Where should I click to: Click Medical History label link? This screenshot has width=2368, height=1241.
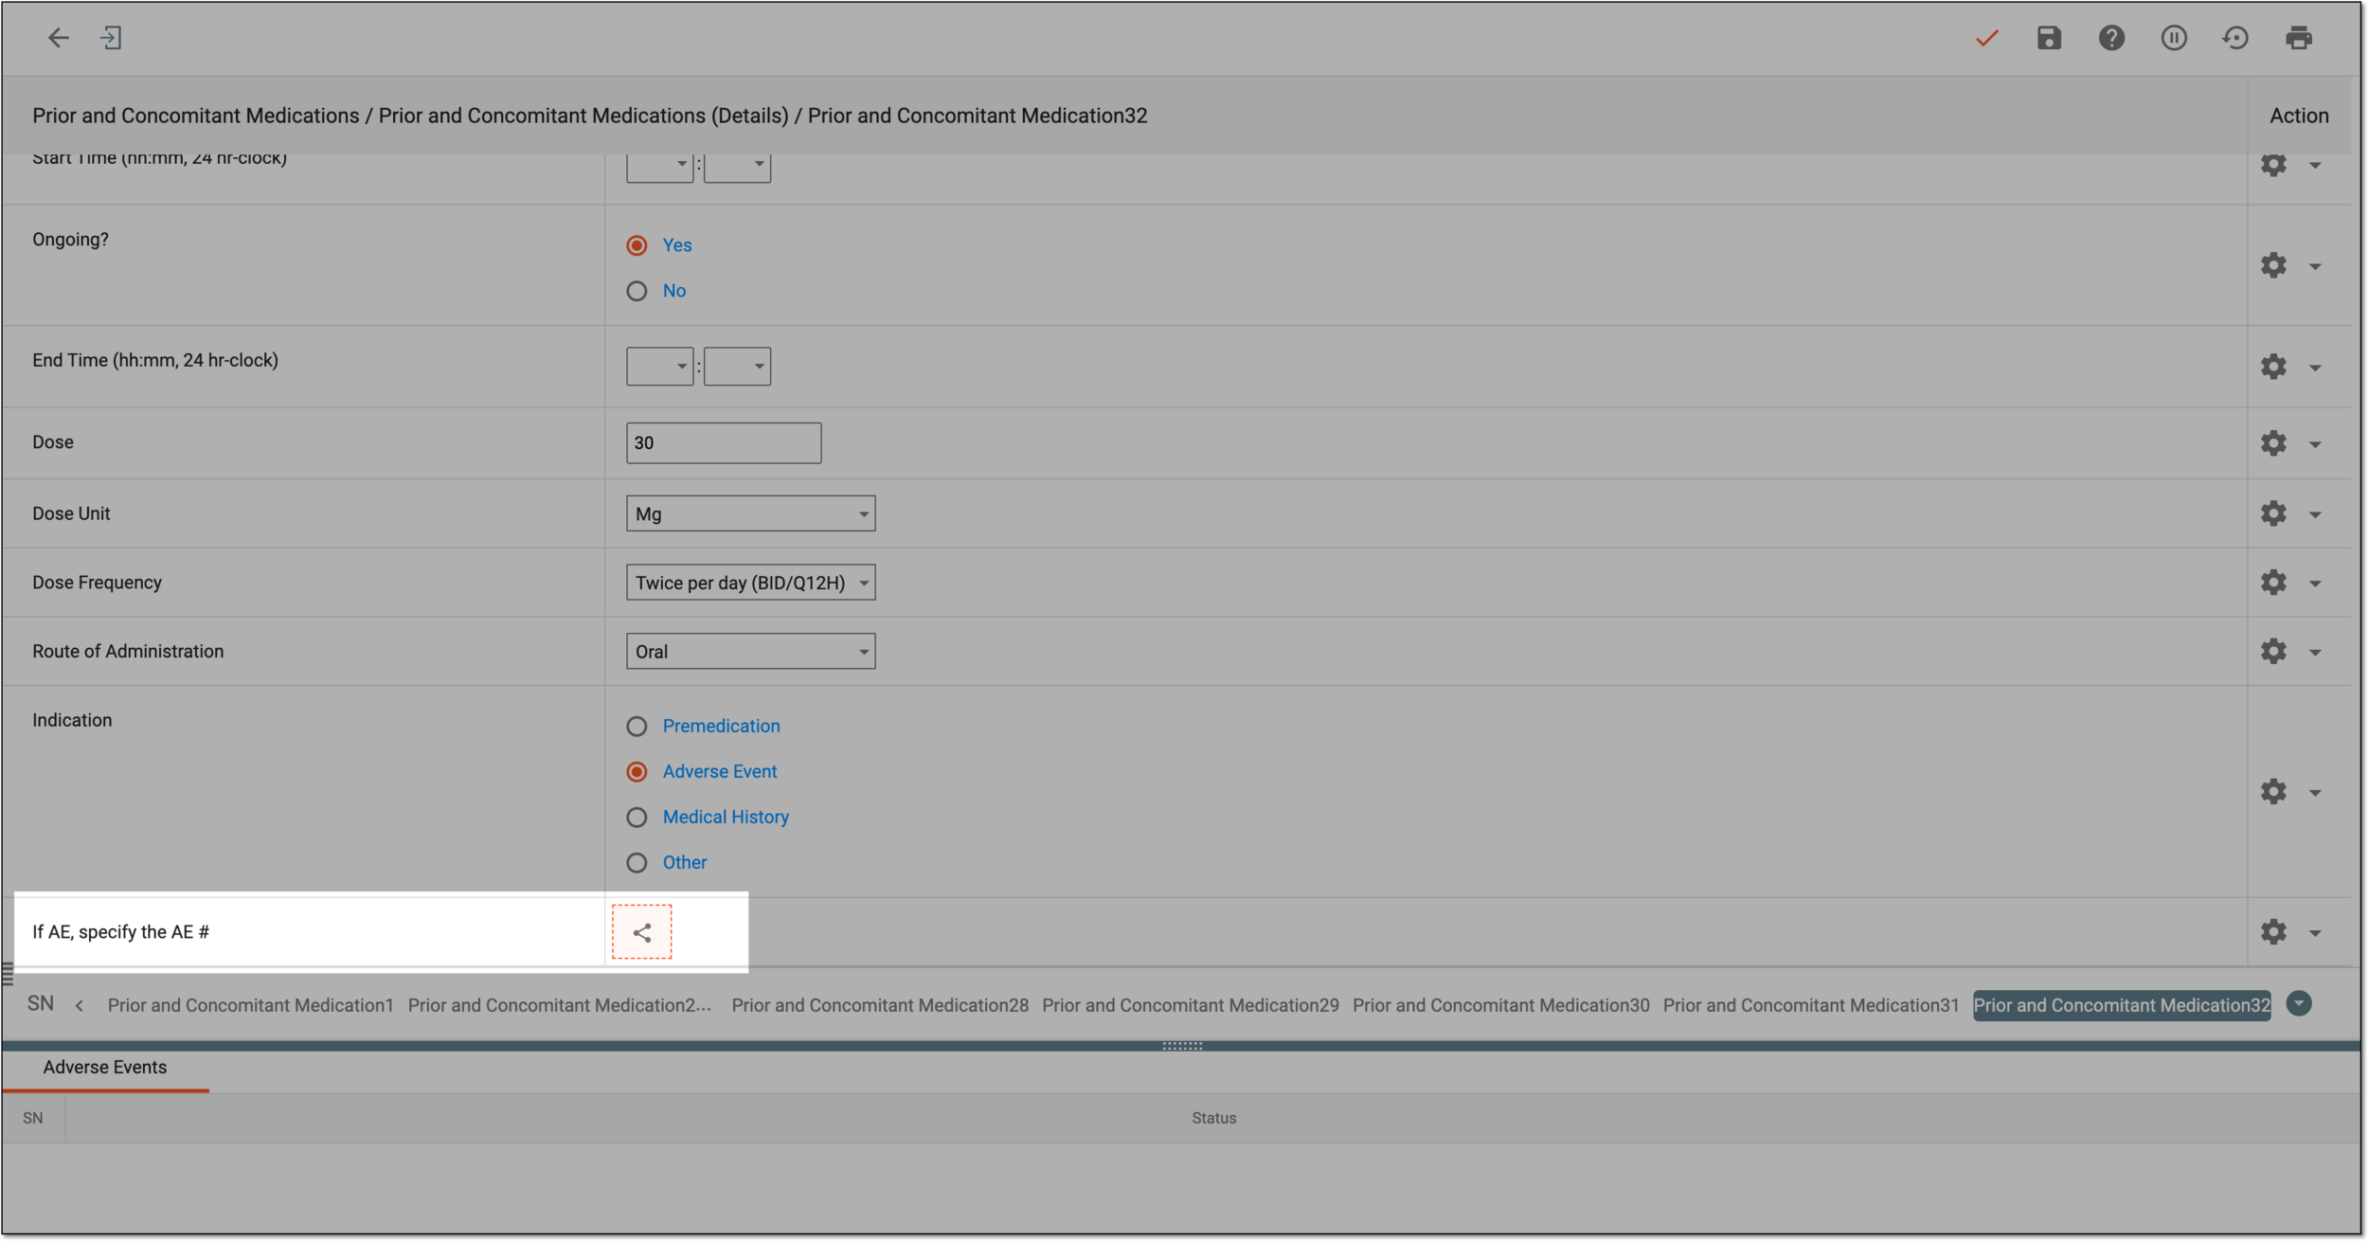(726, 818)
